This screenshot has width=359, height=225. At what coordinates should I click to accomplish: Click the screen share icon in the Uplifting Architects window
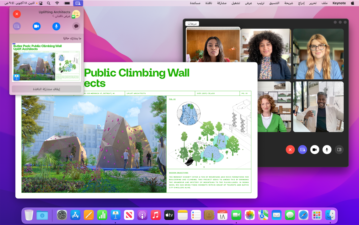16,26
